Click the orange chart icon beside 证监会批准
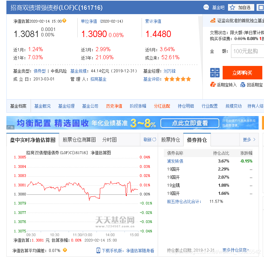This screenshot has height=258, width=264. click(213, 21)
